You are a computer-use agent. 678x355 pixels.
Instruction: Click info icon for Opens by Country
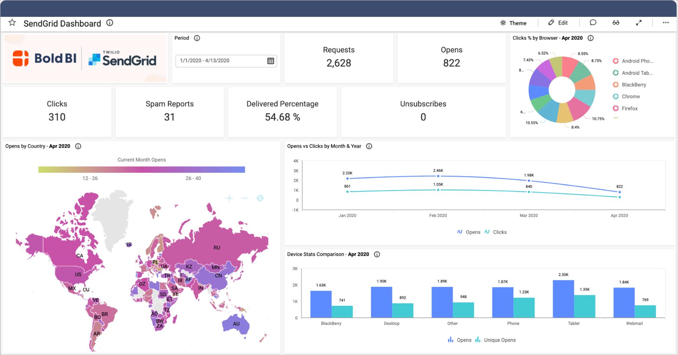(x=78, y=146)
